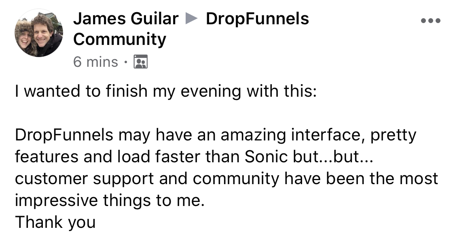This screenshot has width=455, height=240.
Task: Click the dot separator after the timestamp
Action: (x=126, y=62)
